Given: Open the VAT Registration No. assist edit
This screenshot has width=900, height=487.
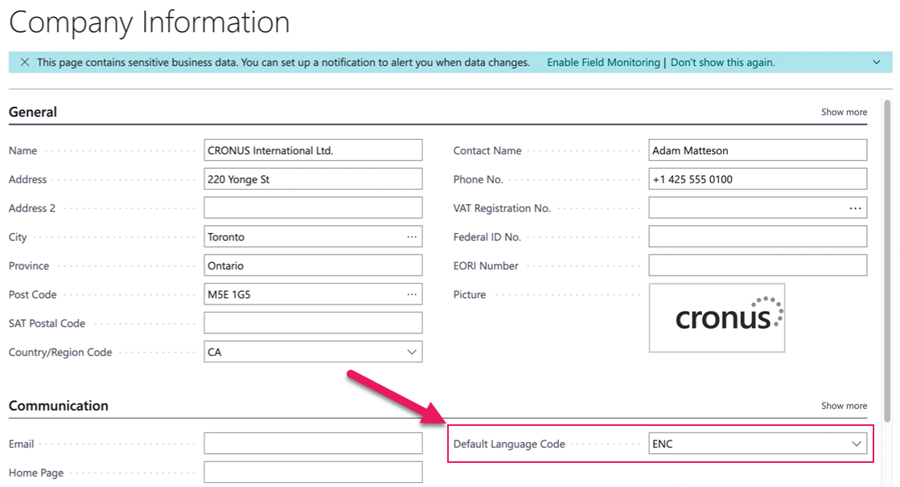Looking at the screenshot, I should pyautogui.click(x=857, y=207).
